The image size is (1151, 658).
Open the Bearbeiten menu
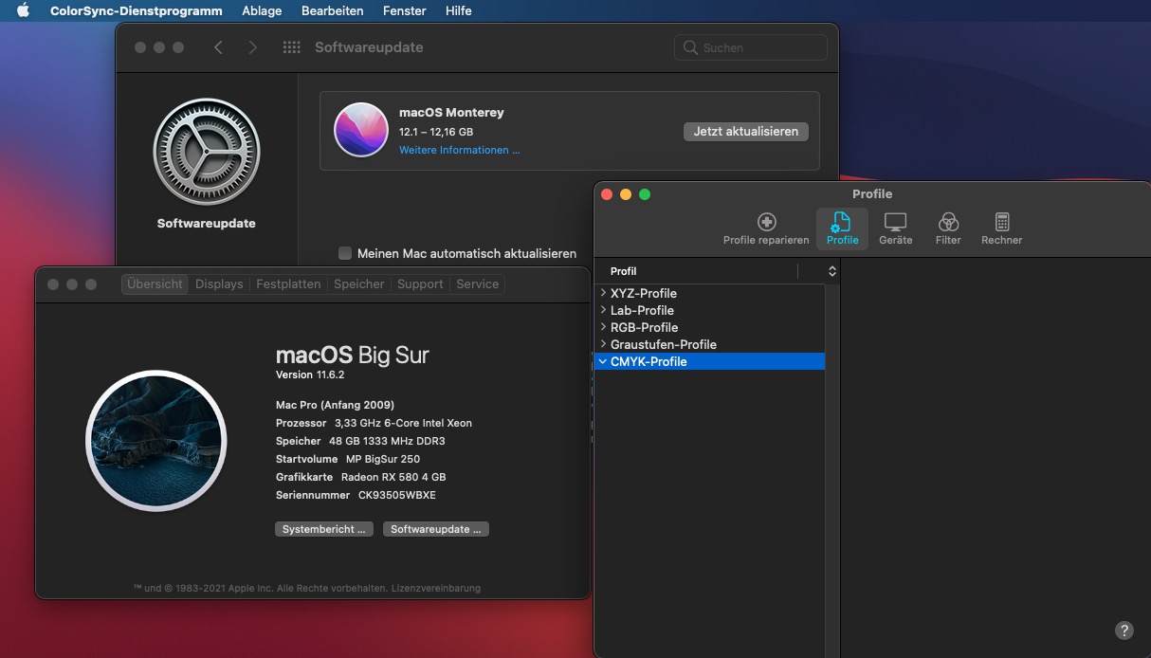[x=332, y=10]
